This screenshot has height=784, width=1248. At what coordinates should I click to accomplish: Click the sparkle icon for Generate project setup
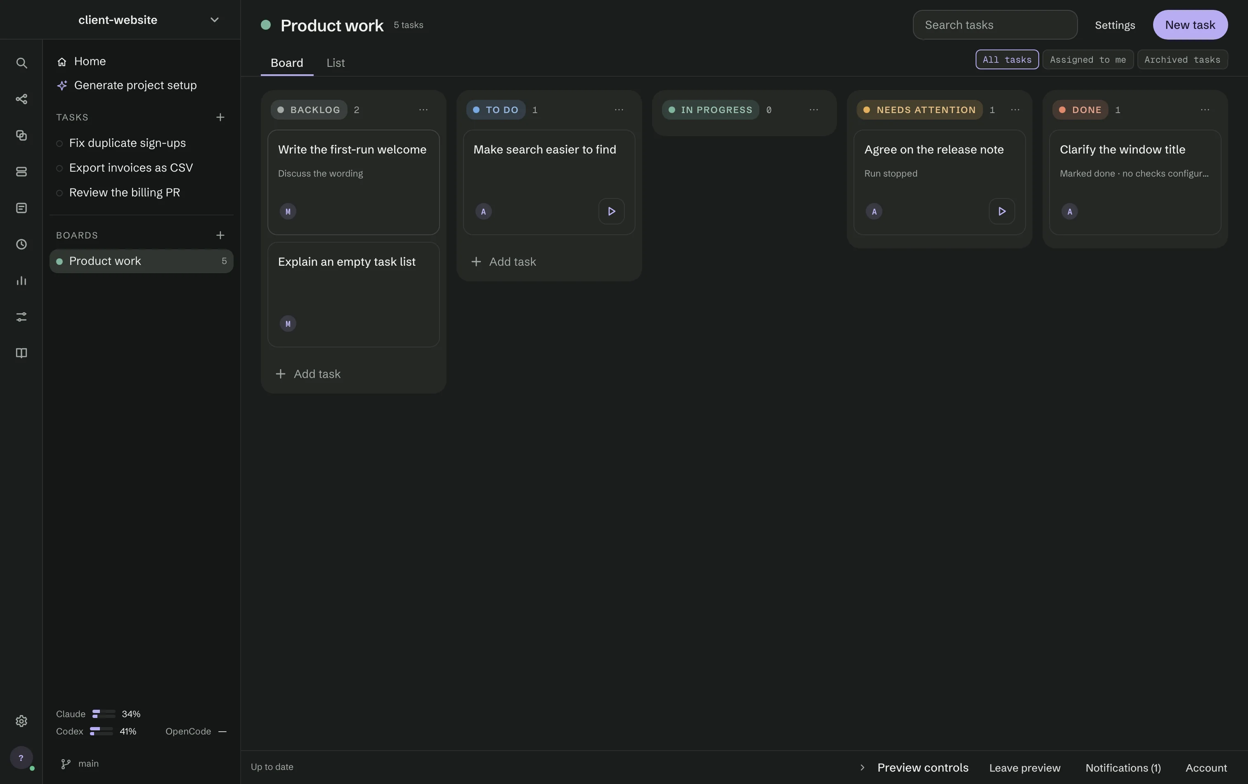(62, 85)
